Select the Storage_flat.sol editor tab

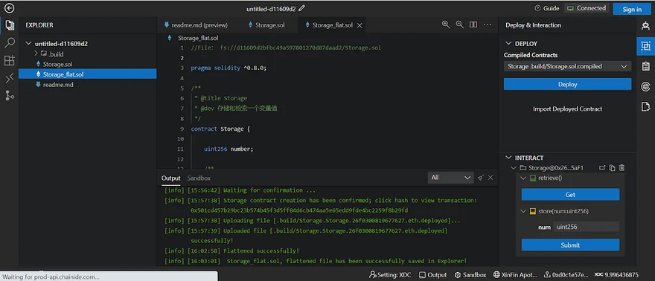[332, 25]
